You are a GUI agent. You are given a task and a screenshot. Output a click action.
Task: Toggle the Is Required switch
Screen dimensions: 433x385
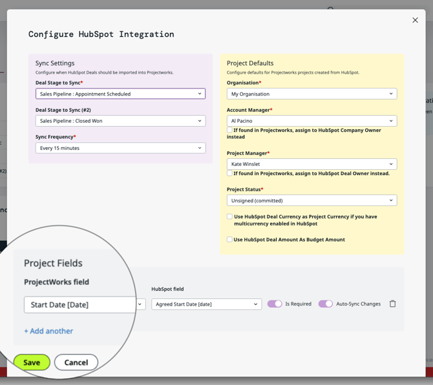point(275,304)
